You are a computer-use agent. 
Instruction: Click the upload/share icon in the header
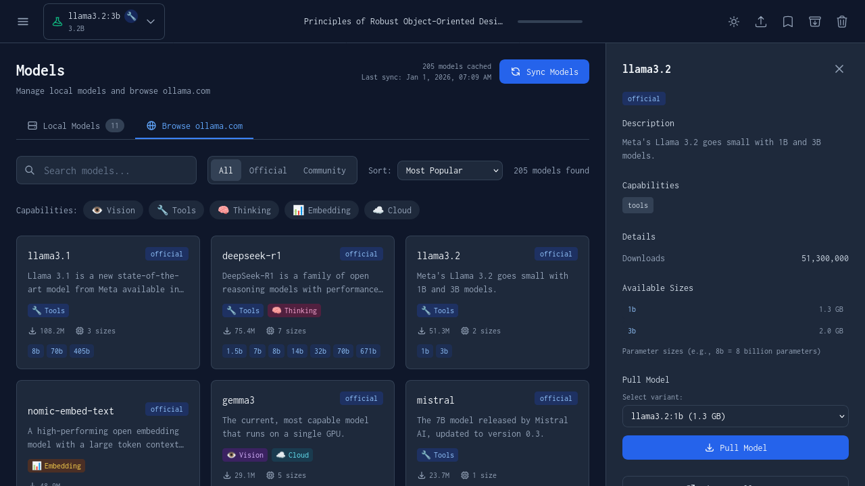[760, 22]
